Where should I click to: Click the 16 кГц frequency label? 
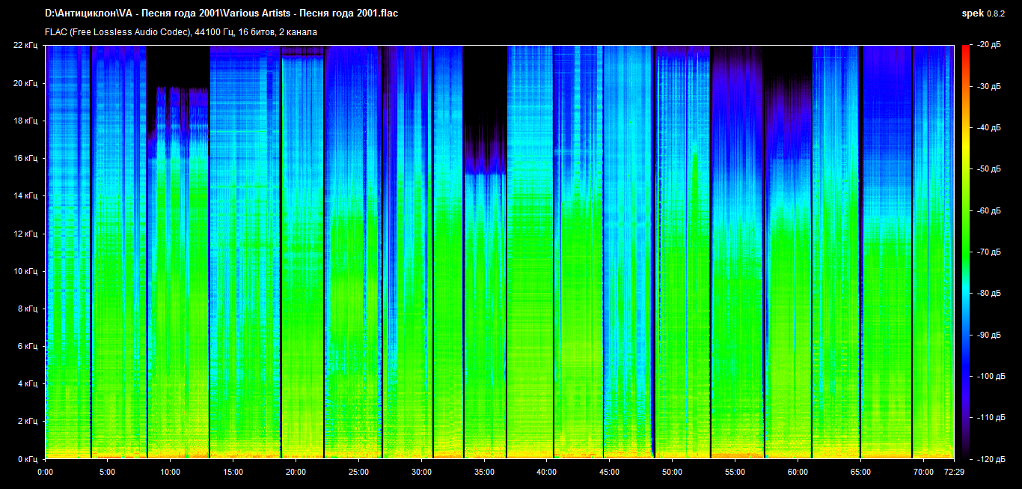click(27, 158)
